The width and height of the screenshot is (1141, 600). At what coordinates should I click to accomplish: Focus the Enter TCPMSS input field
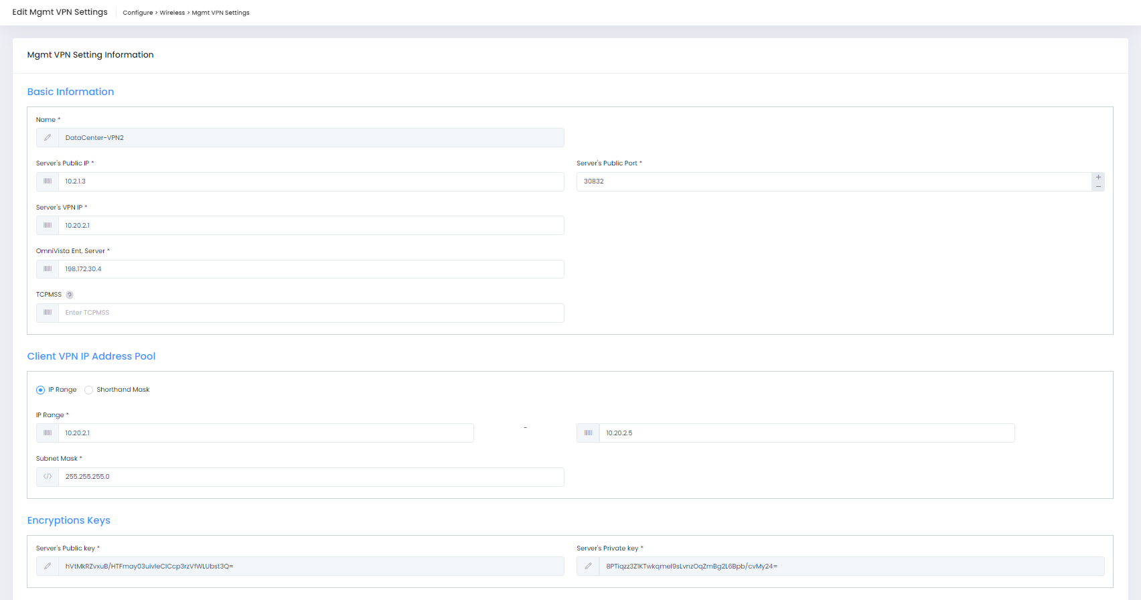tap(311, 313)
